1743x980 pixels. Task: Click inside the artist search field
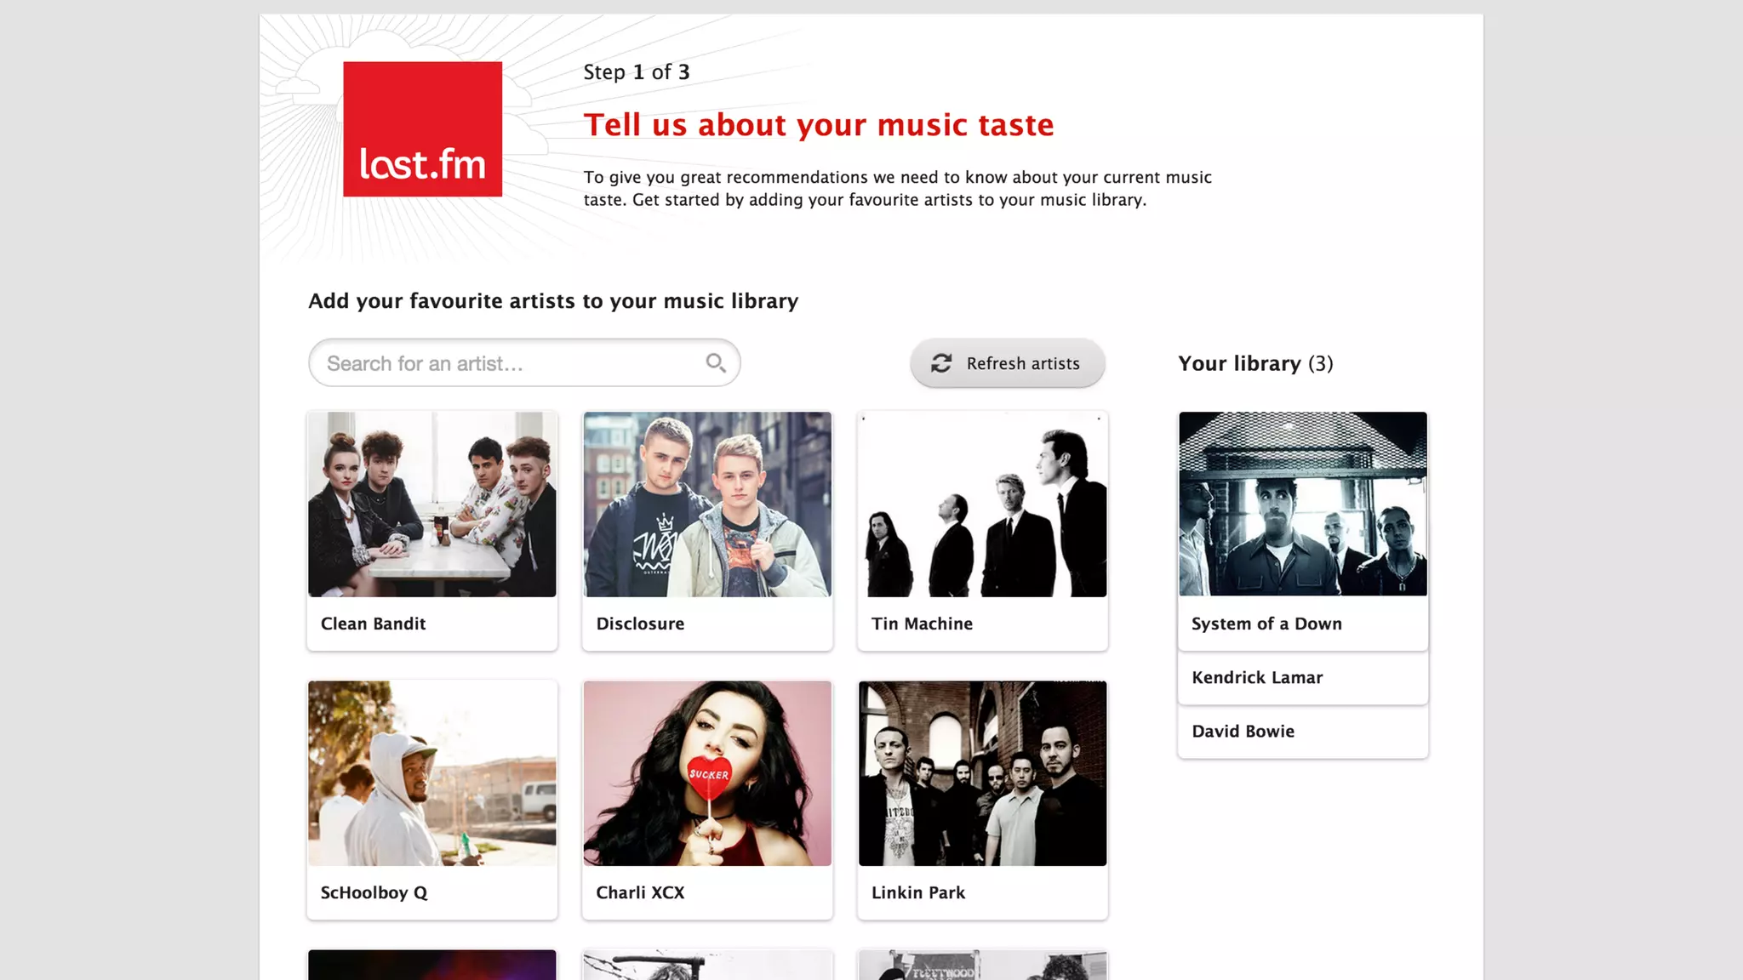(x=509, y=363)
